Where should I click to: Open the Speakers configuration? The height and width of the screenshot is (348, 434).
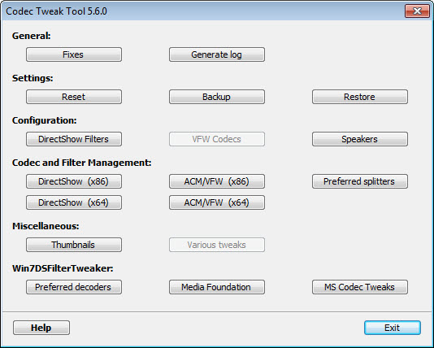coord(360,139)
